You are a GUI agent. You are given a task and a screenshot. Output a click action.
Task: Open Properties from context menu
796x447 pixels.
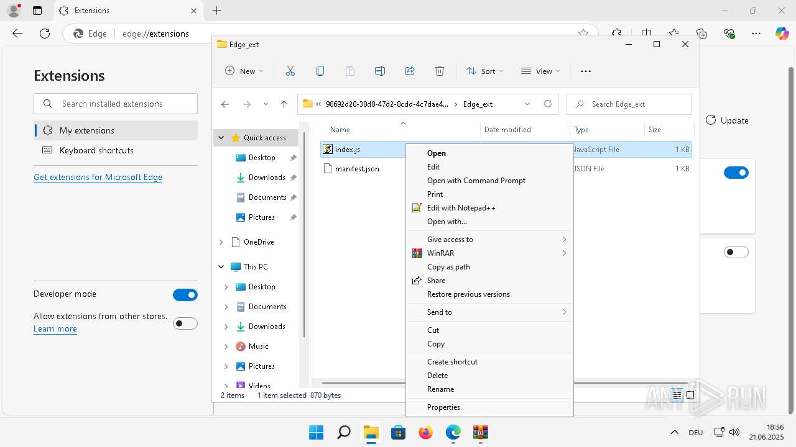(489, 407)
